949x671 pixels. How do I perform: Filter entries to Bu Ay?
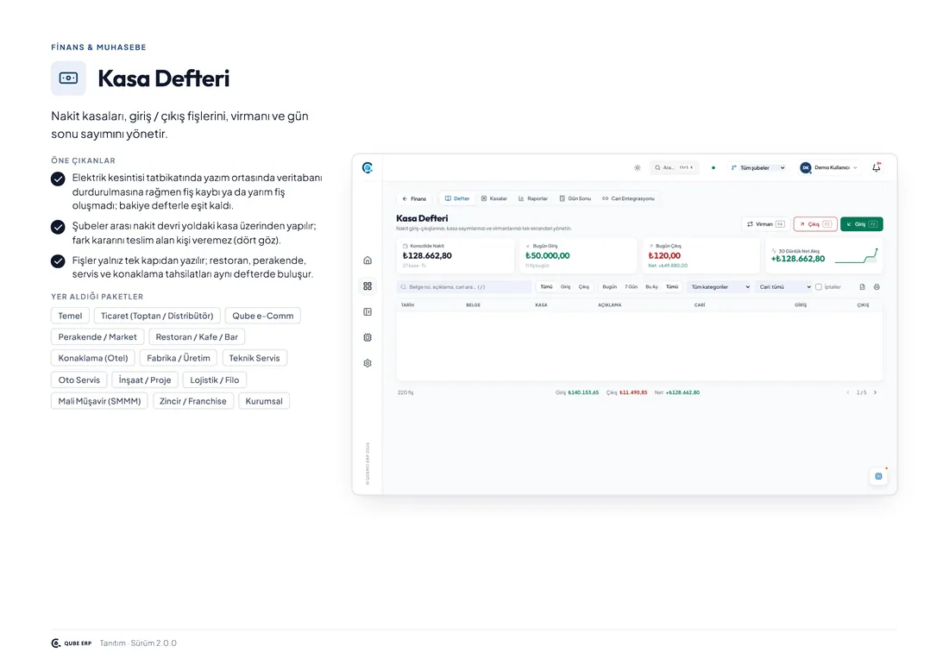coord(652,287)
